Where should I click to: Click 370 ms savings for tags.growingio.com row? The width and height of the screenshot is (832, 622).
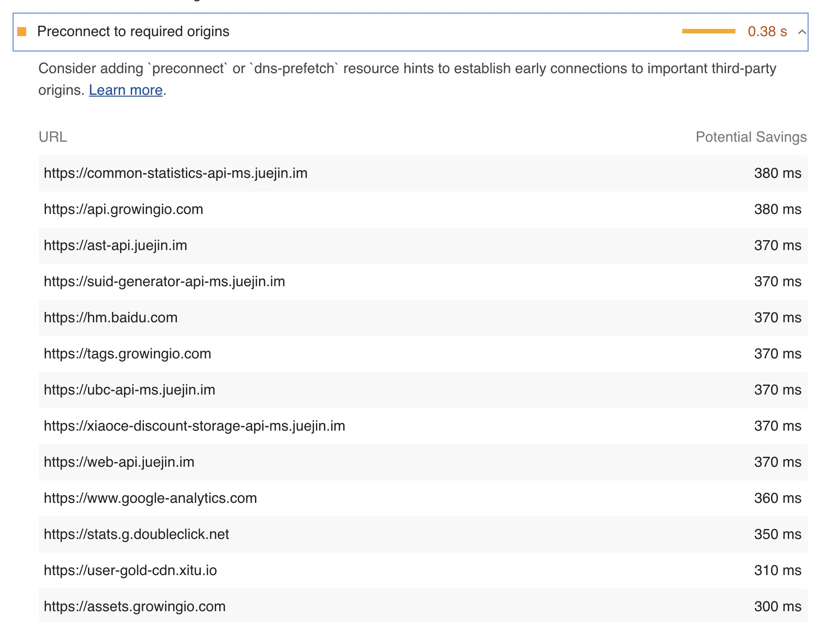coord(777,354)
